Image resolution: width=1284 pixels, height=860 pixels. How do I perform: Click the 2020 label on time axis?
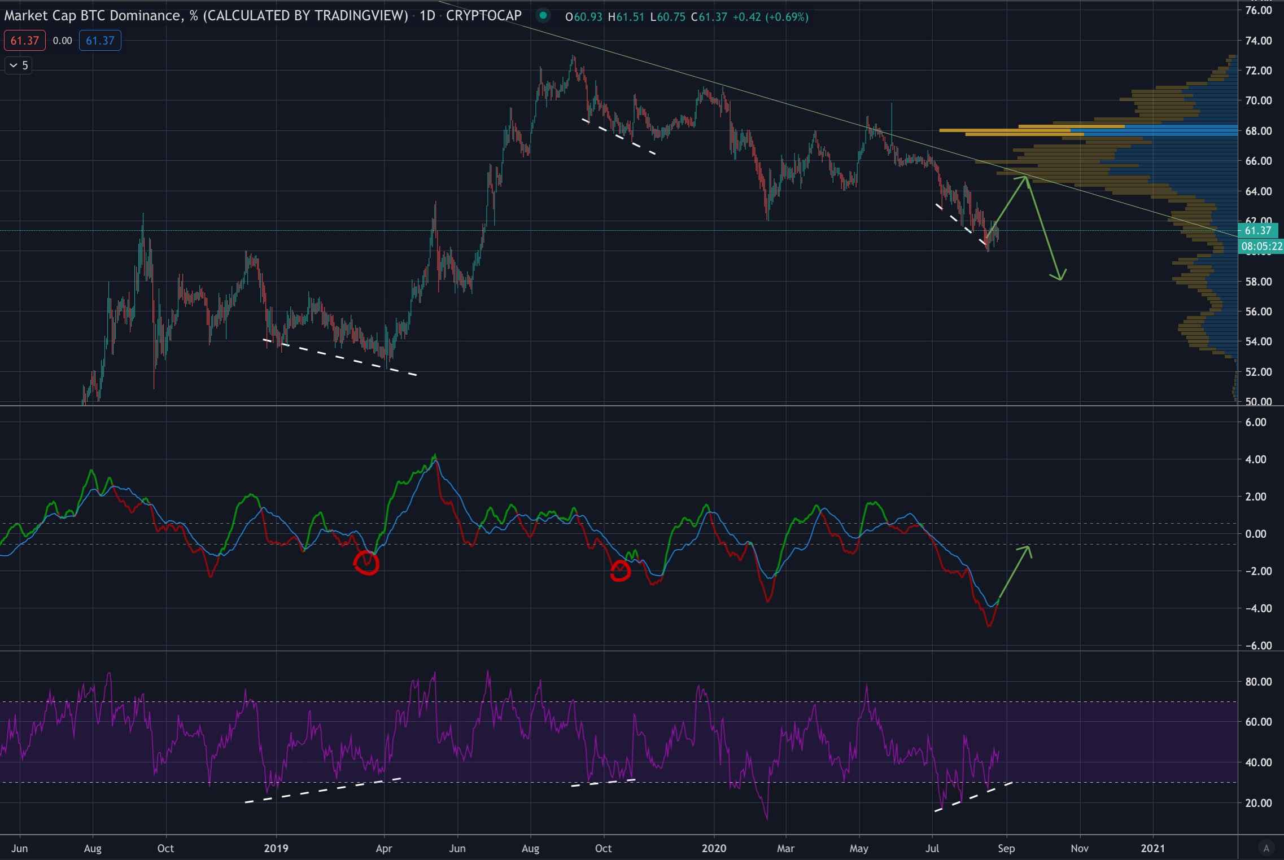(714, 848)
